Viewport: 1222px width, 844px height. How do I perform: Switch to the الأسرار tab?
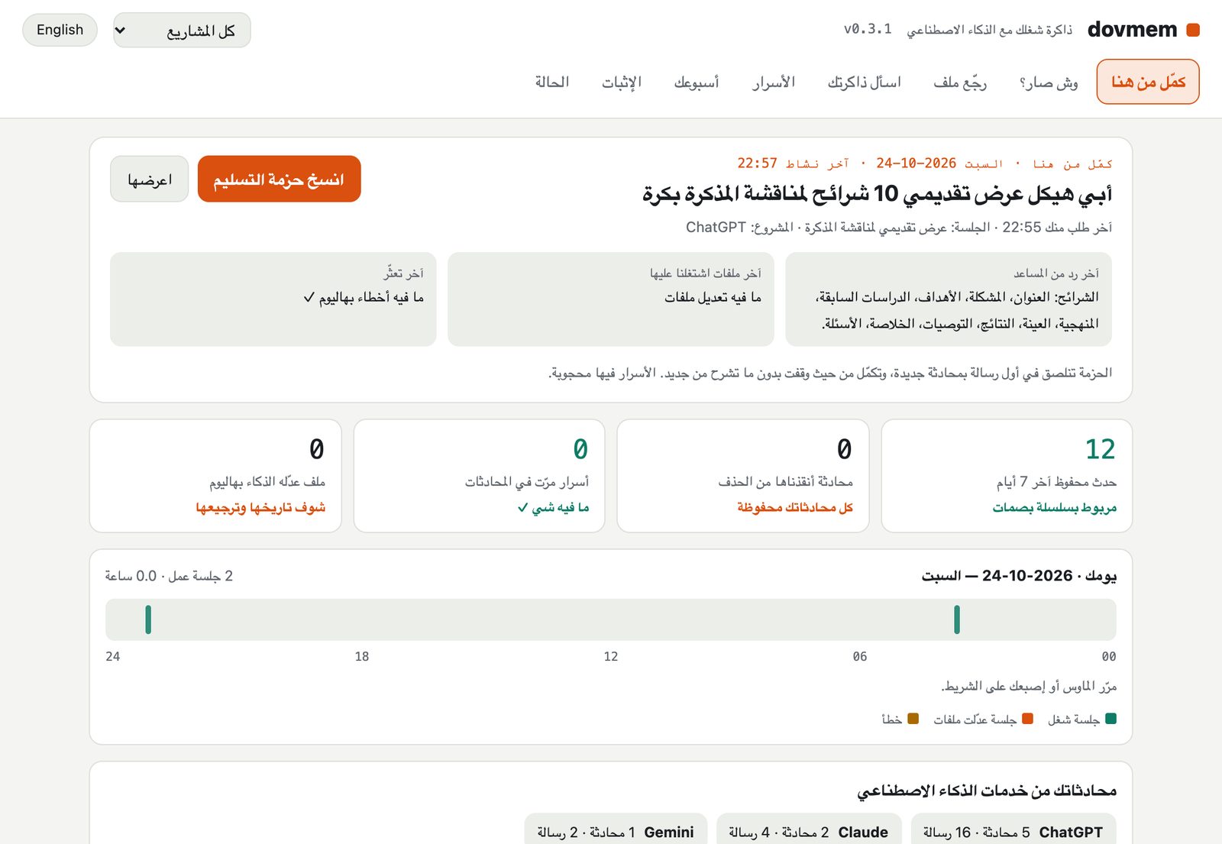pyautogui.click(x=774, y=82)
